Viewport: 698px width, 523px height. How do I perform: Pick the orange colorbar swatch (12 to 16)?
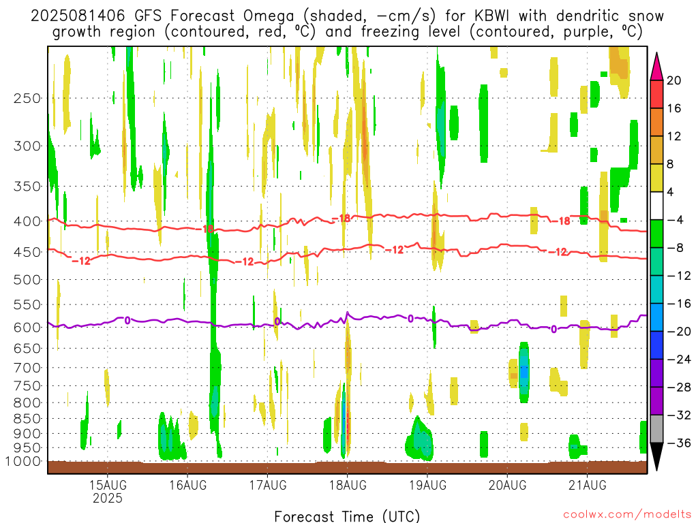[x=656, y=123]
